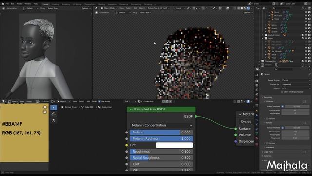
Task: Open the Material properties tab
Action: point(257,138)
